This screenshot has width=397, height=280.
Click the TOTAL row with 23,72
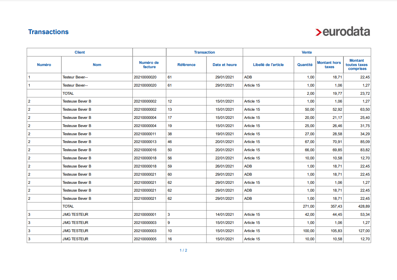click(199, 93)
